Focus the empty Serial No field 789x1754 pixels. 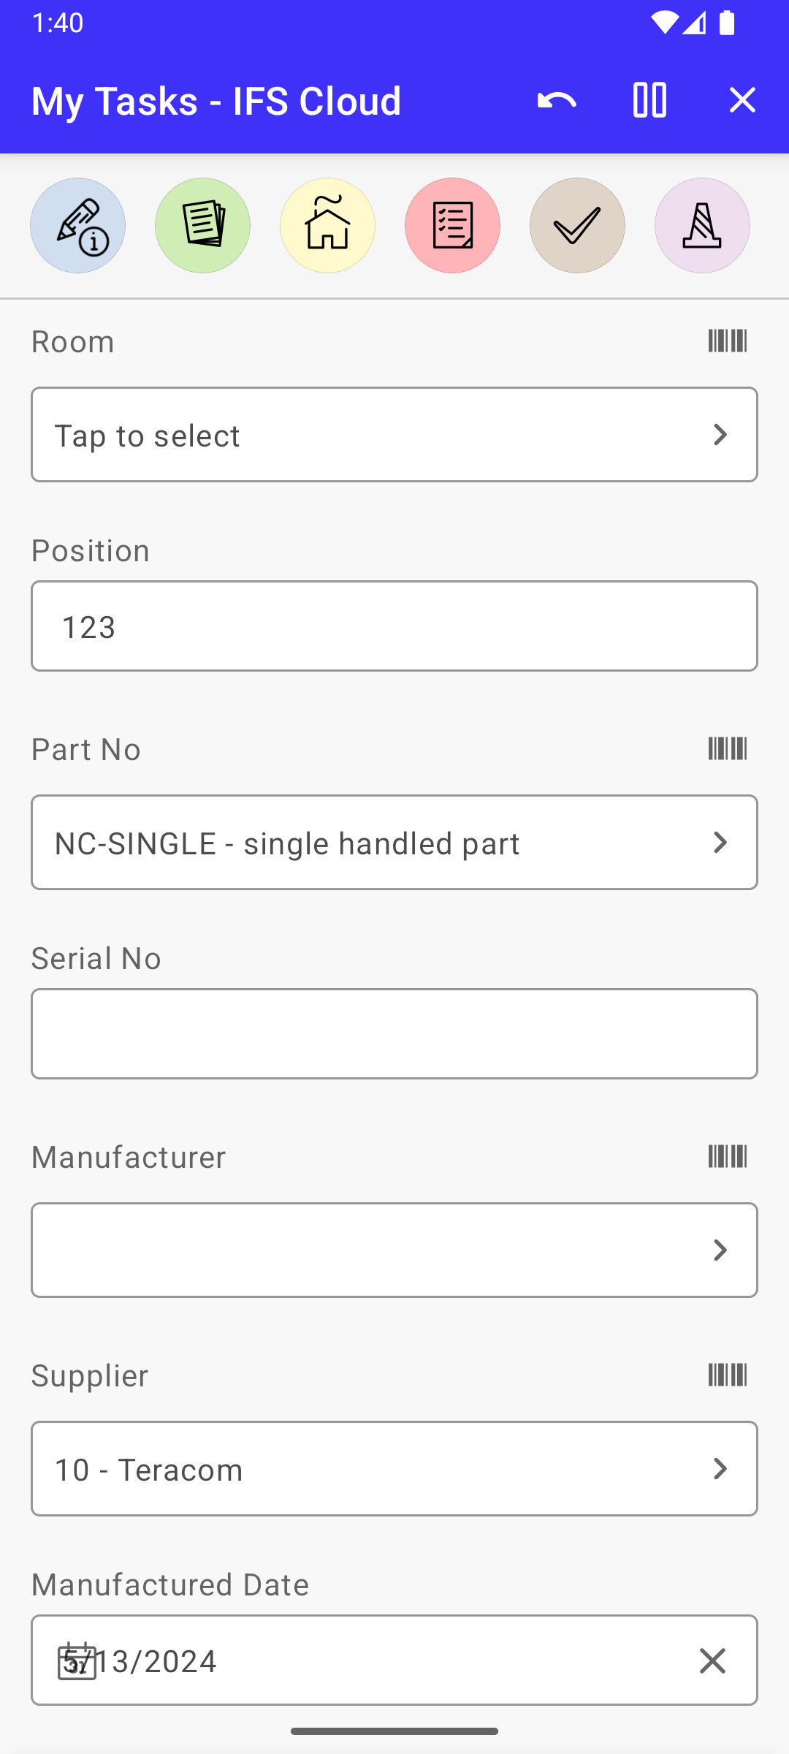(394, 1034)
